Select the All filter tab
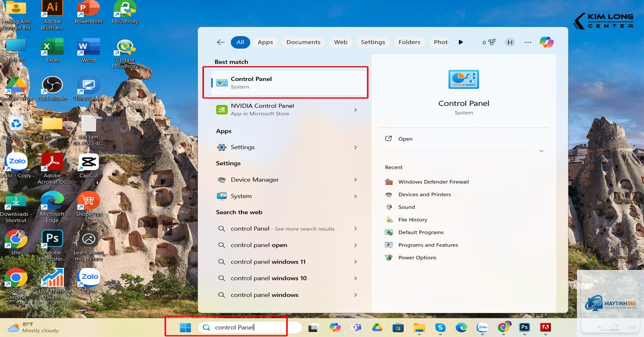 tap(240, 42)
